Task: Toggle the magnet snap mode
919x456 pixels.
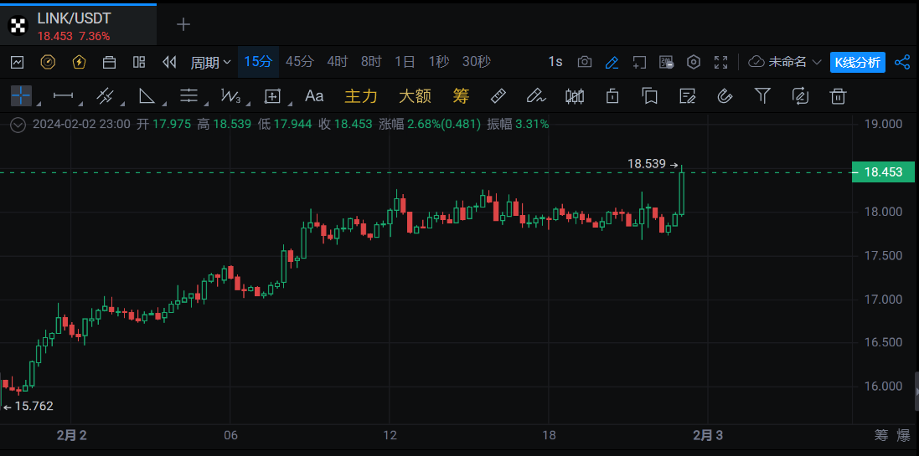Action: pos(725,96)
